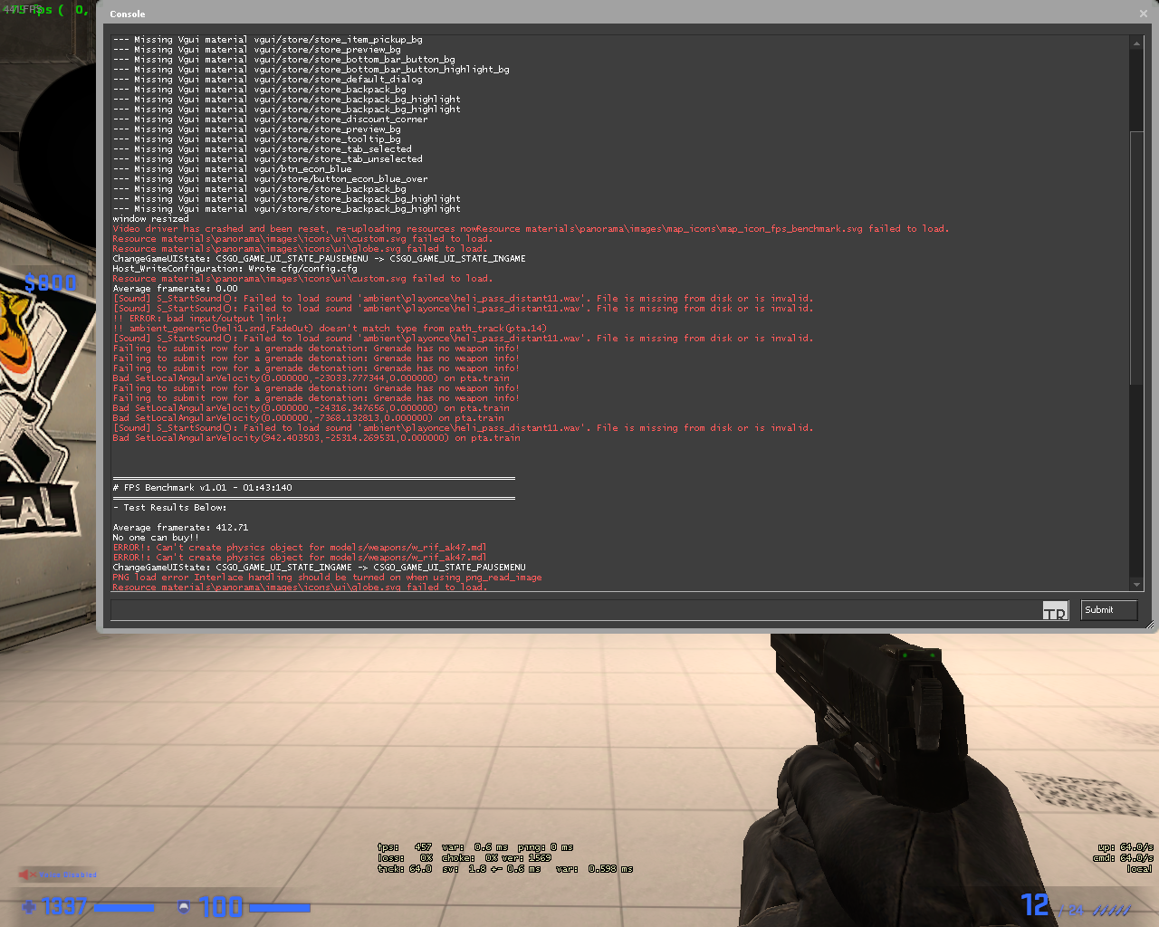Select the 'store_item_pickup_bg' missing material line

(x=267, y=40)
